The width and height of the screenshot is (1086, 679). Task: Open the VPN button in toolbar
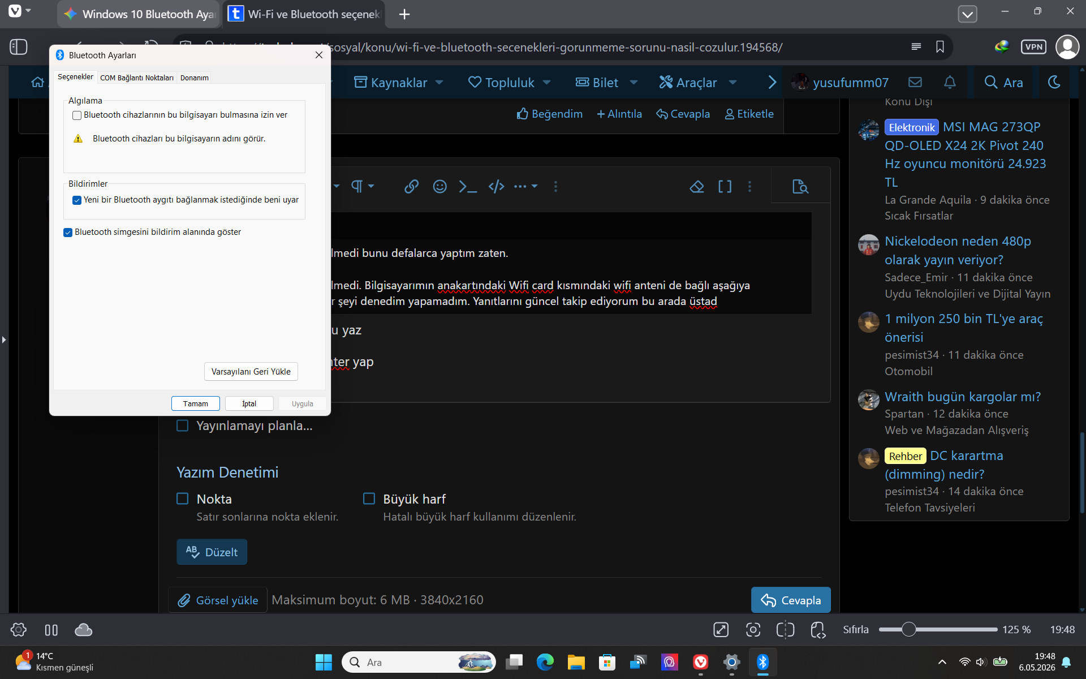1033,47
